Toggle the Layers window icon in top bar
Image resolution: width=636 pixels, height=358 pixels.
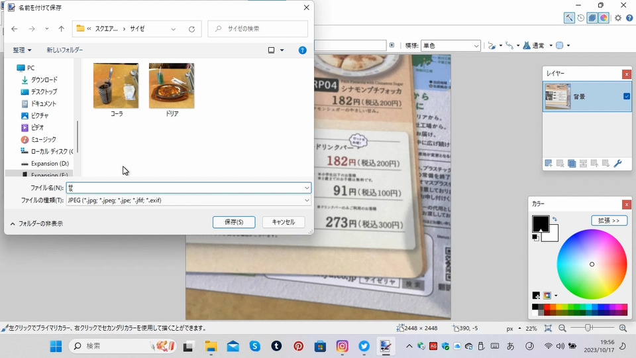tap(592, 18)
